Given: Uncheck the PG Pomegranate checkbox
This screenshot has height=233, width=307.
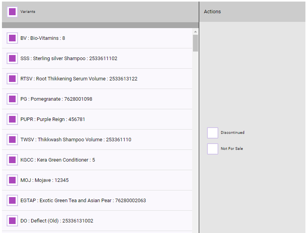Looking at the screenshot, I should pyautogui.click(x=12, y=99).
